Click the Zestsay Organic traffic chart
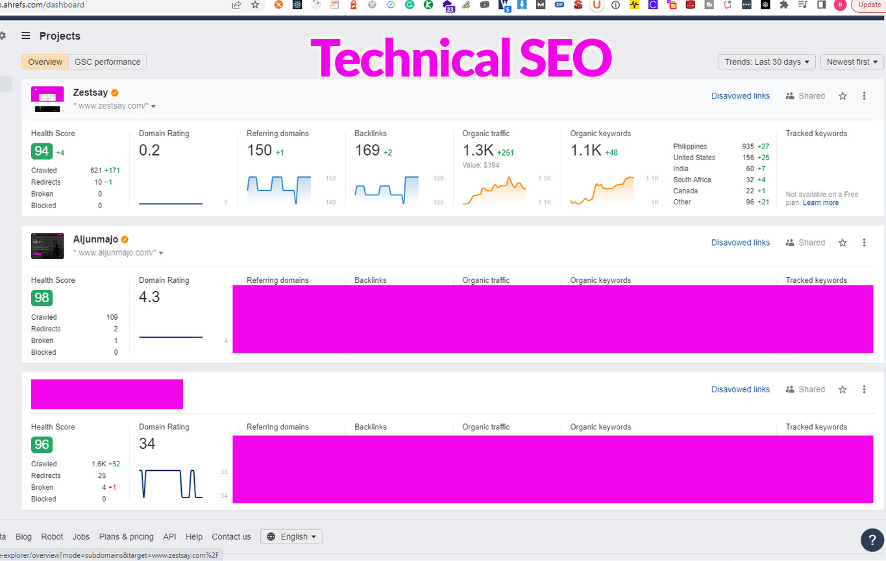886x561 pixels. tap(494, 191)
